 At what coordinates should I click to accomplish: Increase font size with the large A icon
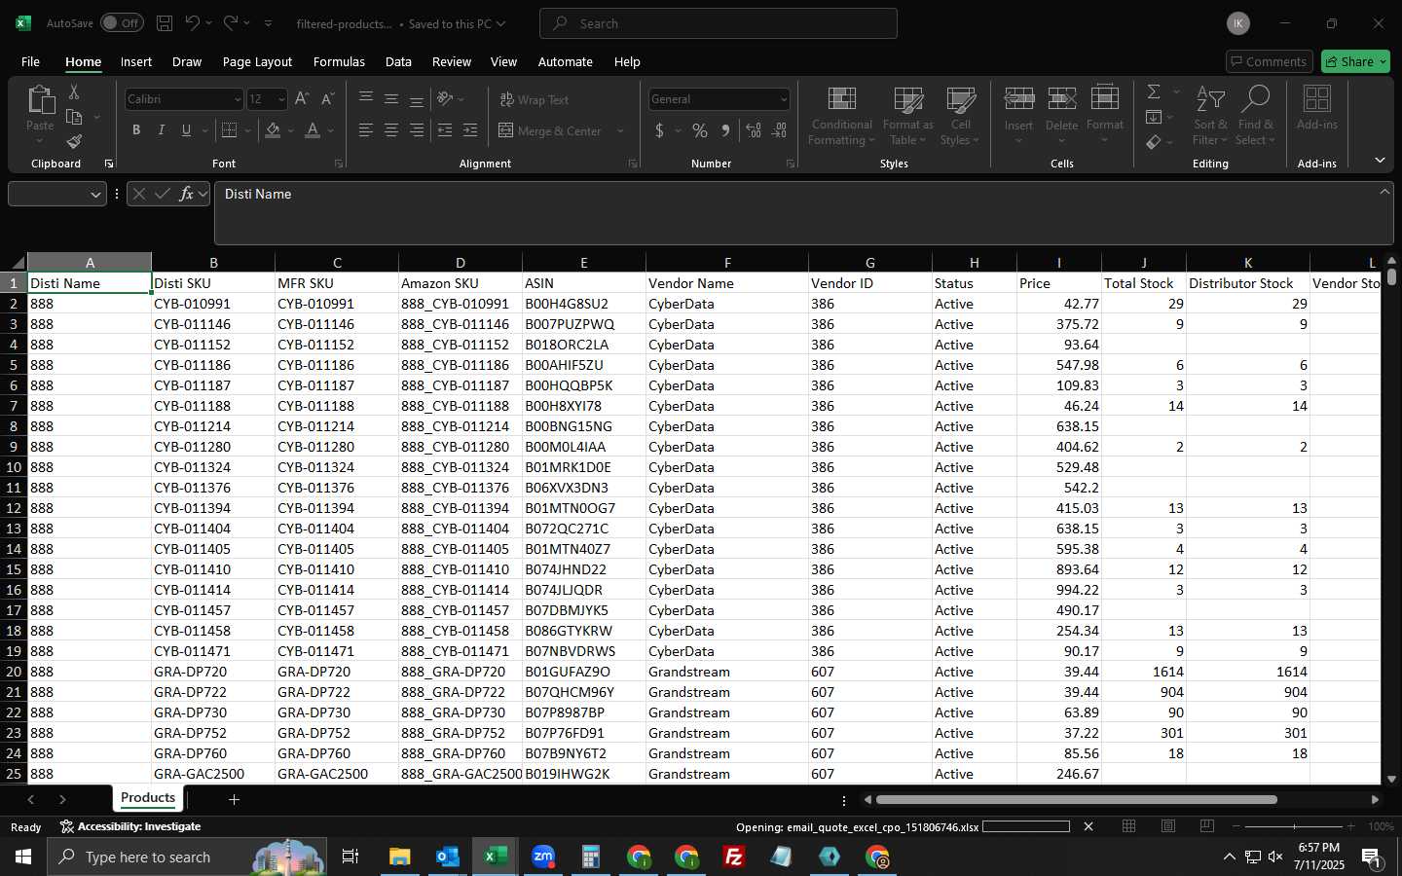pos(302,99)
